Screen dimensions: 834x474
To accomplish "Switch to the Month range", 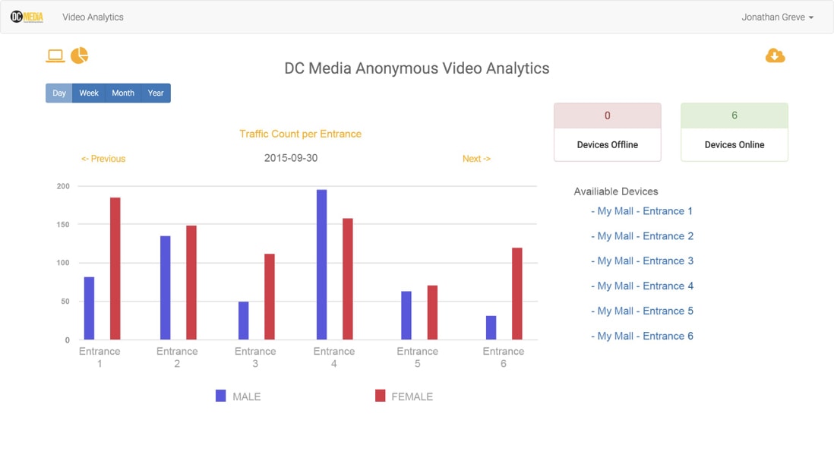I will (x=123, y=93).
